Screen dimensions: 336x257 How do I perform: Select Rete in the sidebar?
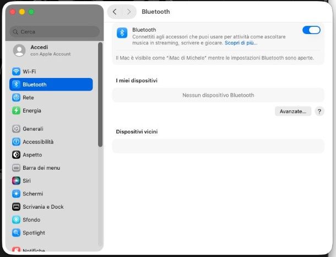51,97
